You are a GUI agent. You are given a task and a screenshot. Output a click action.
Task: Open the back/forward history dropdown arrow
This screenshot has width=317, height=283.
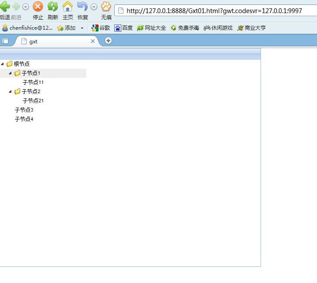click(x=25, y=7)
